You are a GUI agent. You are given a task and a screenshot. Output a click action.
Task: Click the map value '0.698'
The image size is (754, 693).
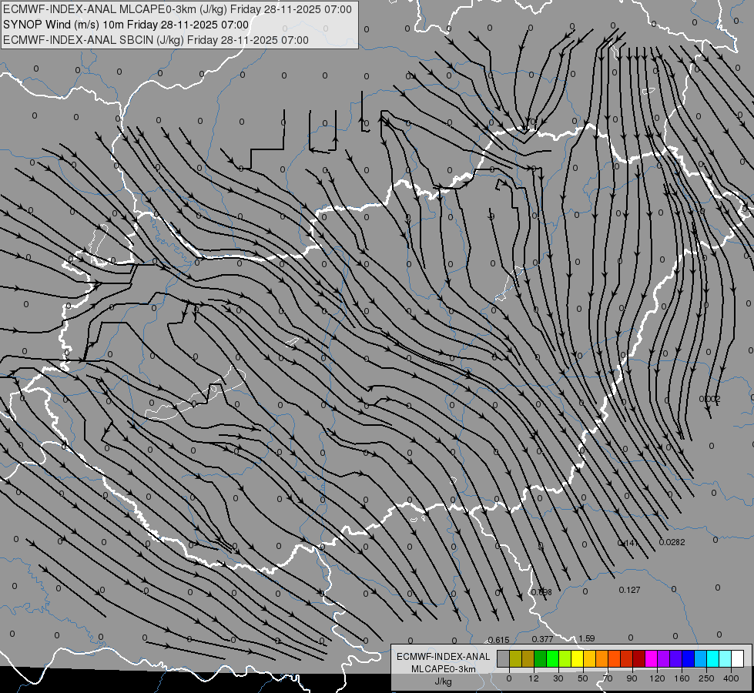click(541, 592)
